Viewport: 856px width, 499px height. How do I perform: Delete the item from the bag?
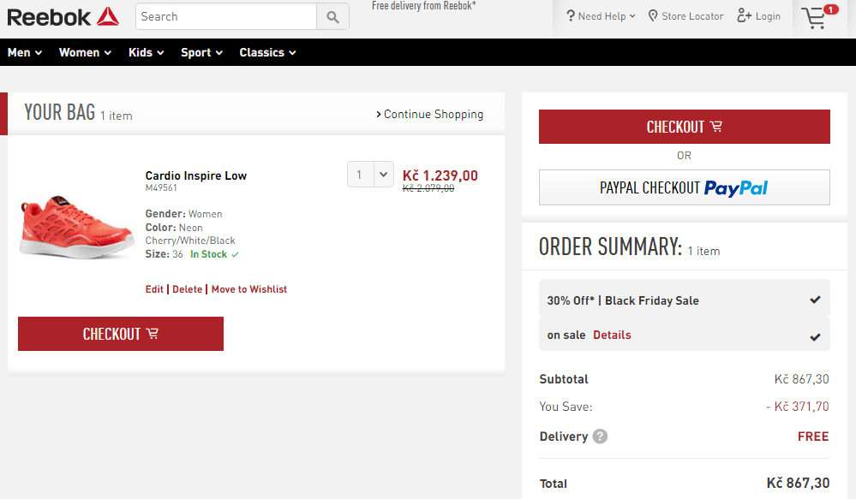pyautogui.click(x=188, y=289)
